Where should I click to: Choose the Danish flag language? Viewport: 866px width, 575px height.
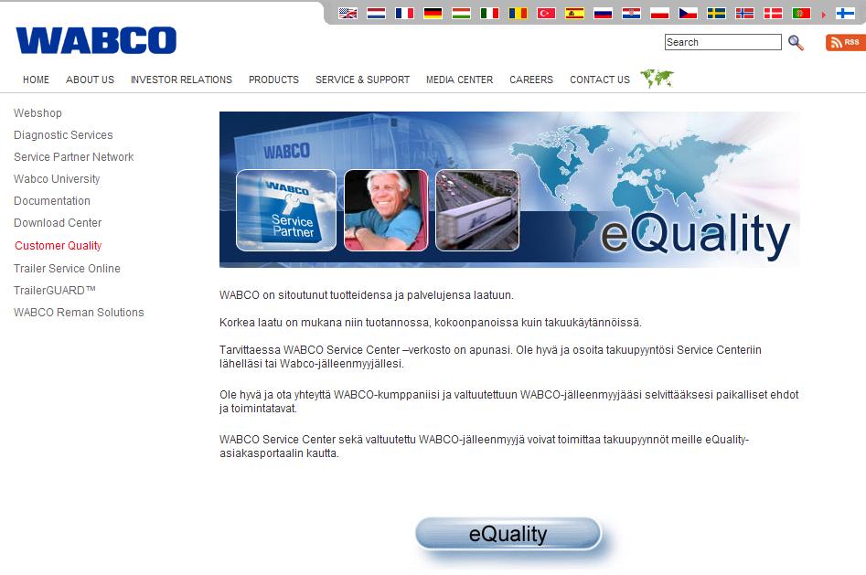[x=773, y=14]
